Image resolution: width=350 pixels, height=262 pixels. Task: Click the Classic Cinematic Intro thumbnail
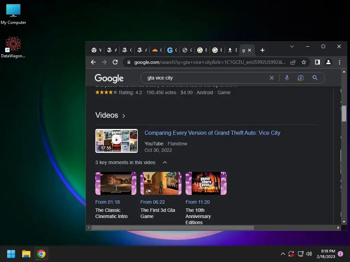(116, 183)
